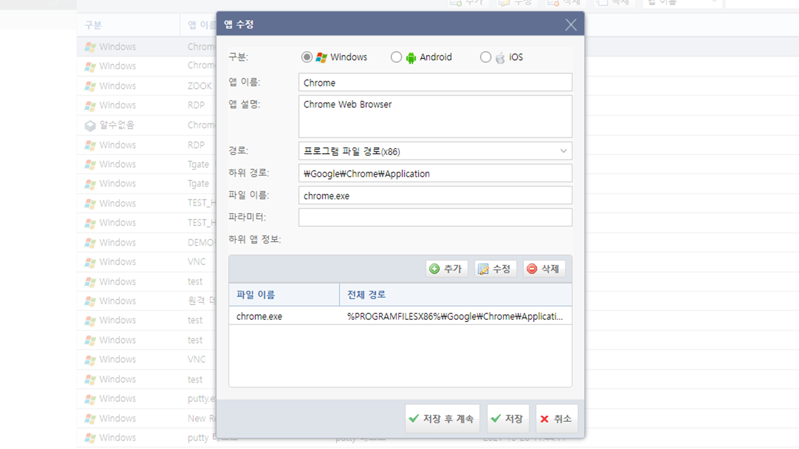Select the 원격 row in background list
Image resolution: width=799 pixels, height=449 pixels.
point(146,301)
